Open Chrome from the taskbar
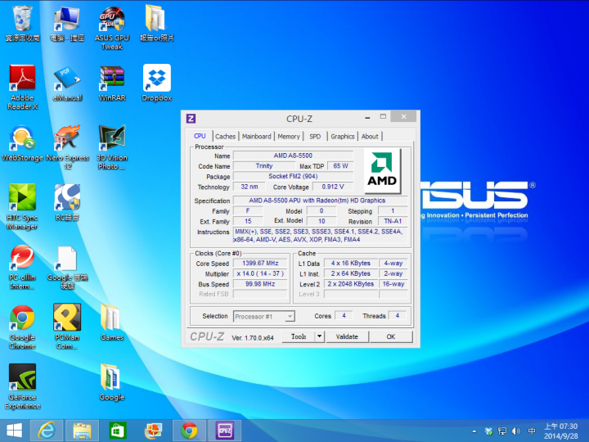 click(189, 431)
